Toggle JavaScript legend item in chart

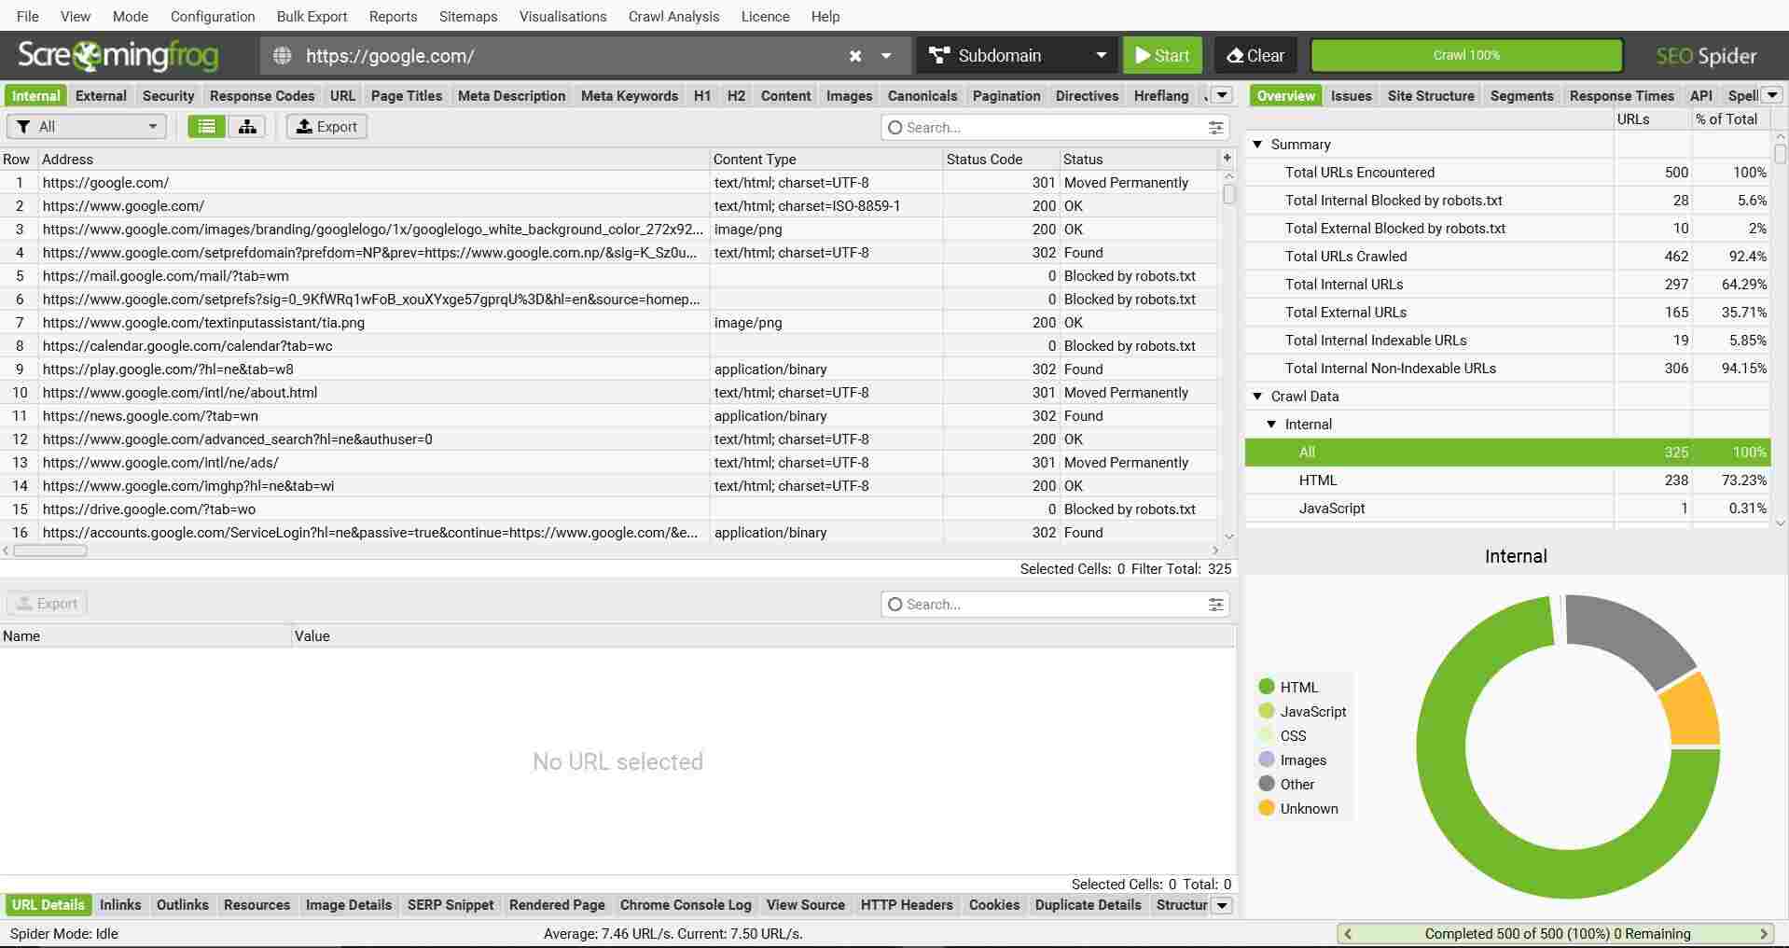point(1302,711)
